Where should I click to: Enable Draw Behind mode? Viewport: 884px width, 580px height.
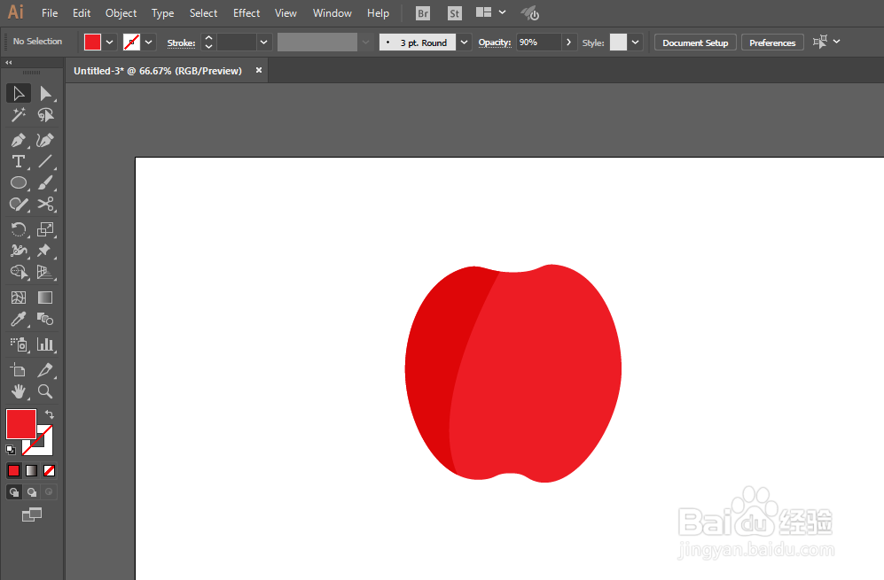[32, 492]
